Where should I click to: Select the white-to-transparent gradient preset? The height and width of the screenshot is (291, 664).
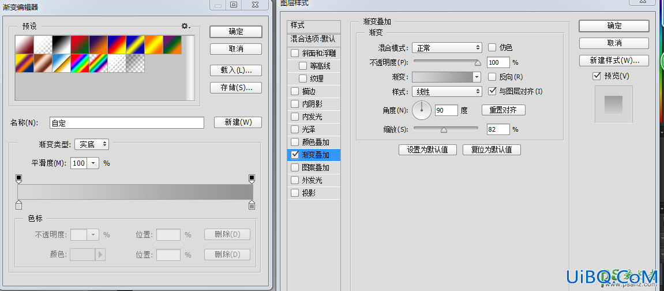click(x=43, y=44)
